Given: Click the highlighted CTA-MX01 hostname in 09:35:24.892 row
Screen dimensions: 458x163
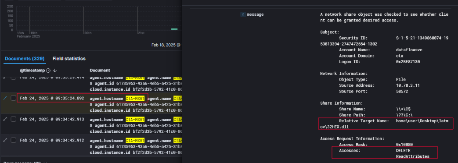Looking at the screenshot, I should click(x=135, y=99).
